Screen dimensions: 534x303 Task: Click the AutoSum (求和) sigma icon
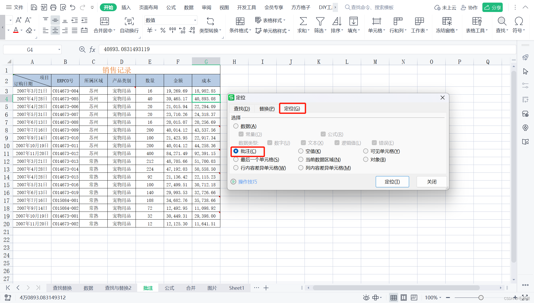coord(303,21)
